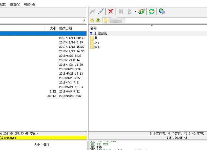Image resolution: width=207 pixels, height=150 pixels.
Task: Open the local path dropdown arrow
Action: [x=84, y=21]
